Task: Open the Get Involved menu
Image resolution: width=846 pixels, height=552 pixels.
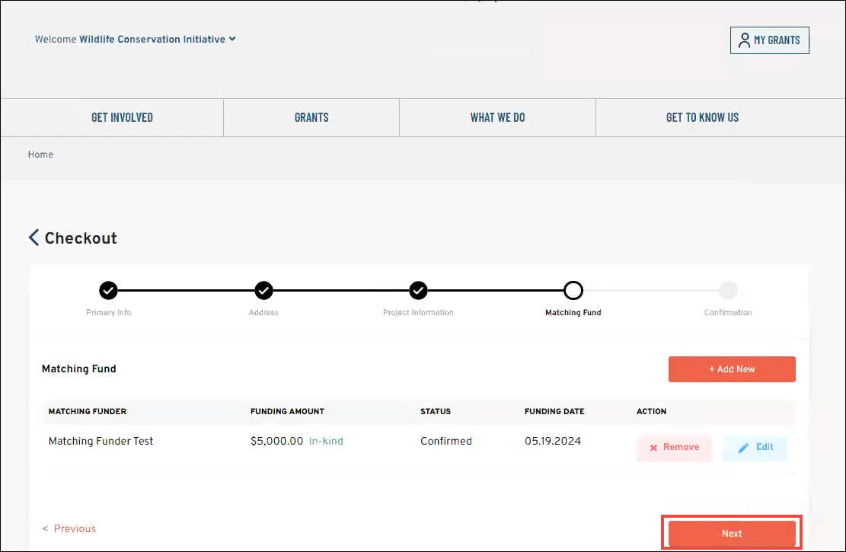Action: coord(122,117)
